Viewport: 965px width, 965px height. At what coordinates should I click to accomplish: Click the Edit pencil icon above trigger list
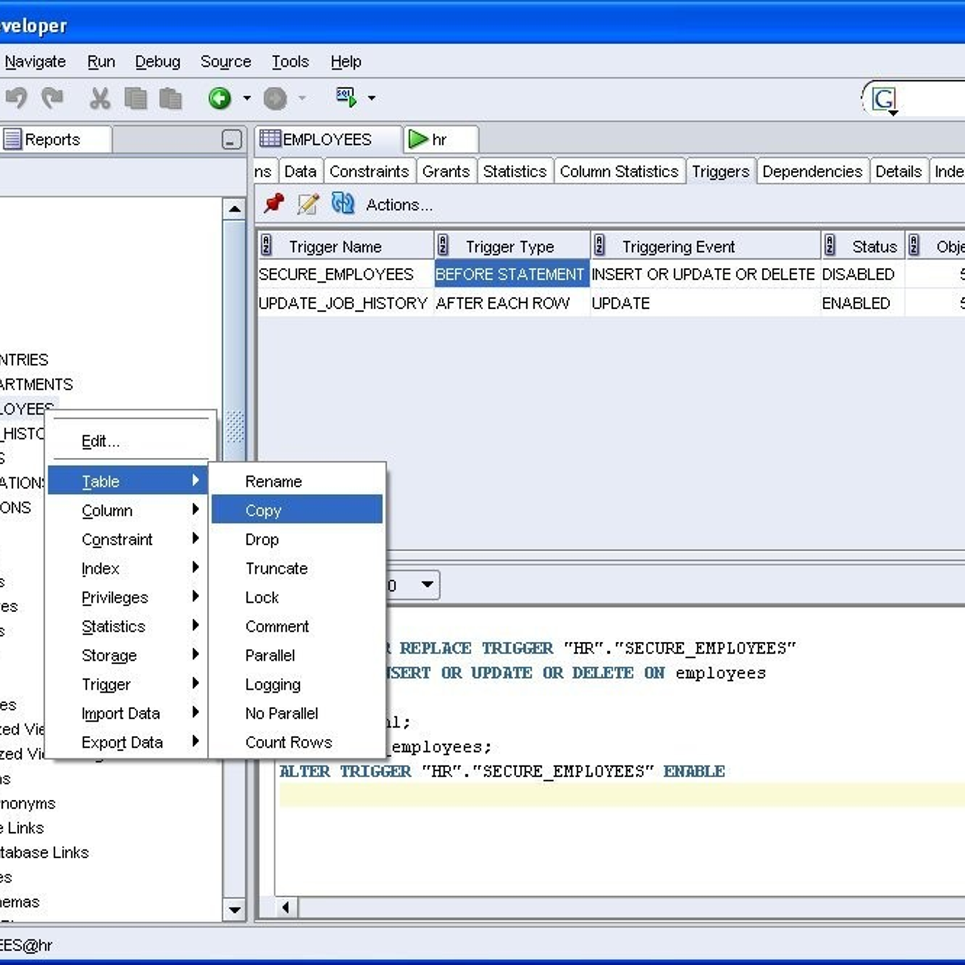(x=308, y=204)
